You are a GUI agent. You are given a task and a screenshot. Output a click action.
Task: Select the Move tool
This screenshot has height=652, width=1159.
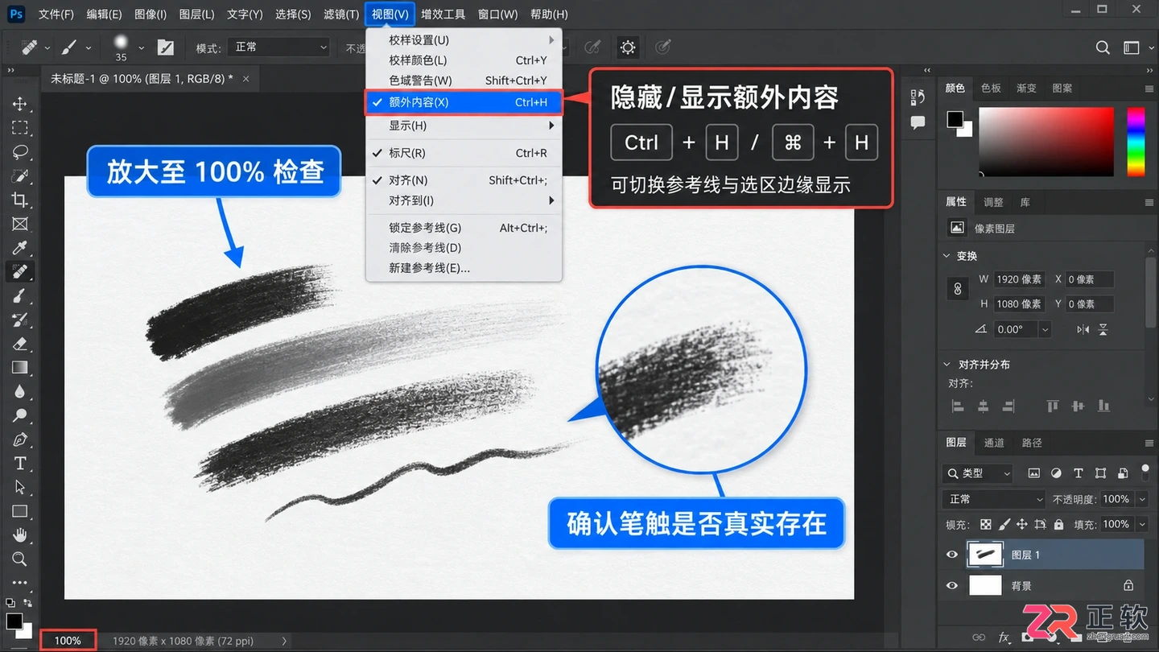tap(20, 104)
